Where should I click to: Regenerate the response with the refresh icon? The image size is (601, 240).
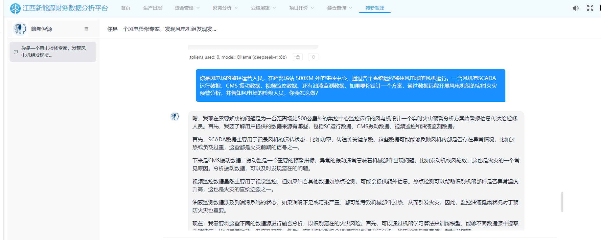[x=313, y=57]
